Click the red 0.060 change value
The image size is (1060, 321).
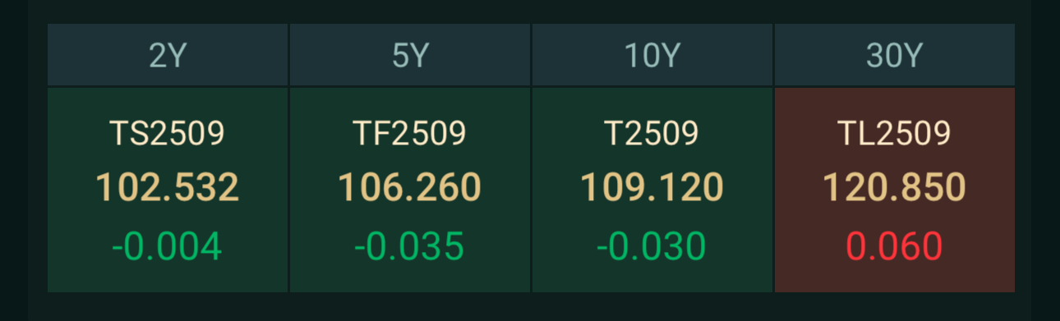point(895,246)
